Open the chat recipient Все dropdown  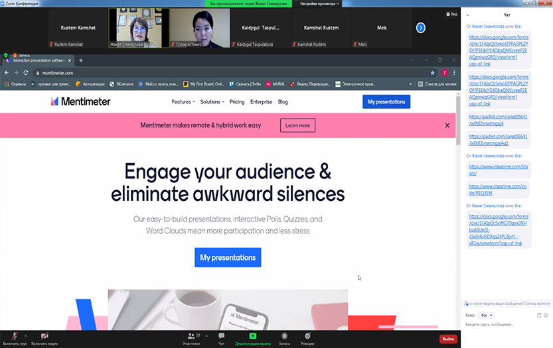pyautogui.click(x=487, y=316)
